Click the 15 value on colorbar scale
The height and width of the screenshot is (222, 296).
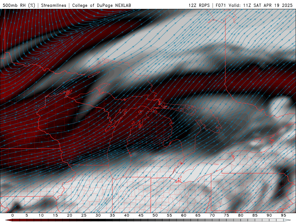click(x=55, y=215)
